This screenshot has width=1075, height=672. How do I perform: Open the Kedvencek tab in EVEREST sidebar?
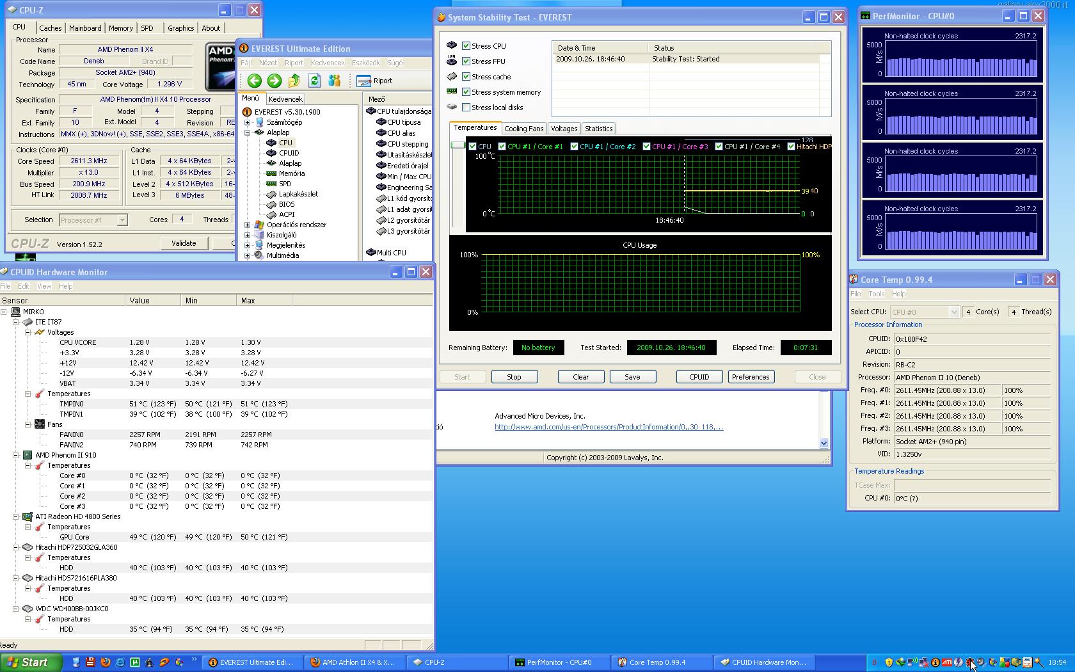(x=285, y=99)
